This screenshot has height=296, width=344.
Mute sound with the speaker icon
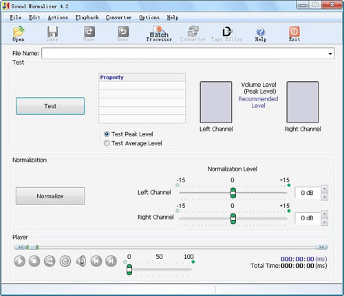[x=81, y=261]
